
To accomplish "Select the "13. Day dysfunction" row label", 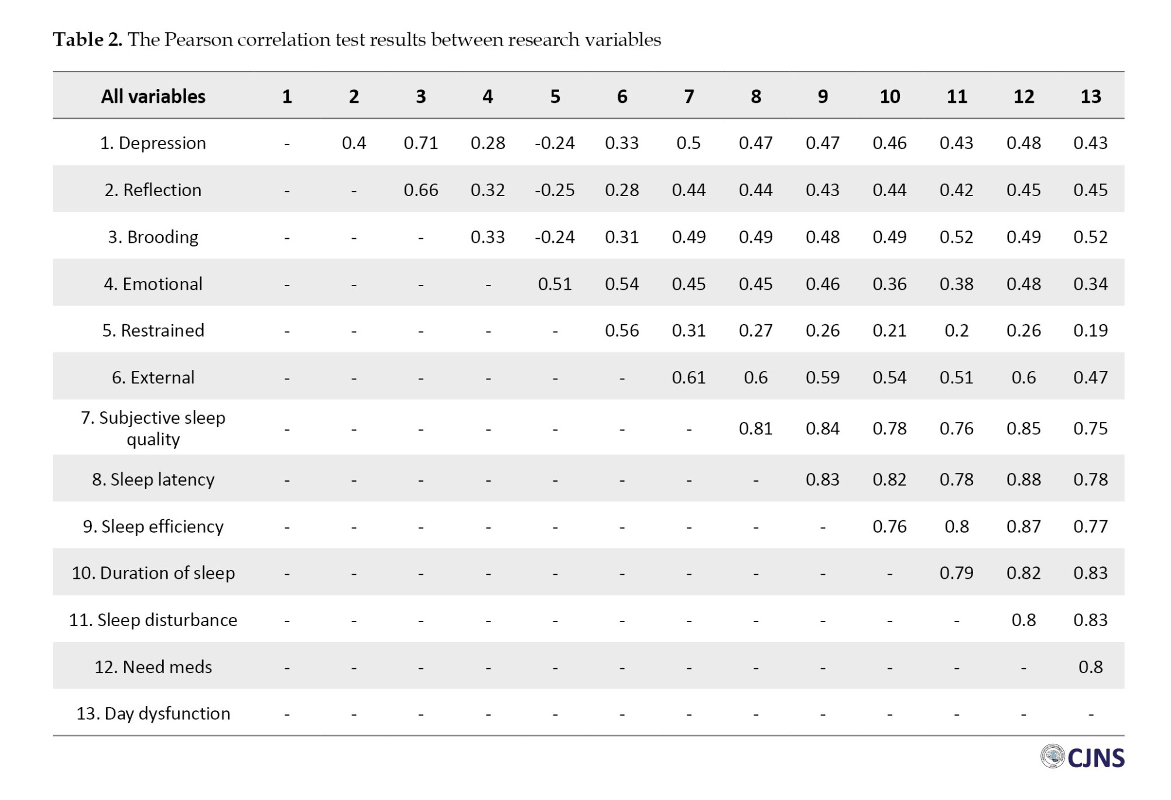I will pos(153,713).
